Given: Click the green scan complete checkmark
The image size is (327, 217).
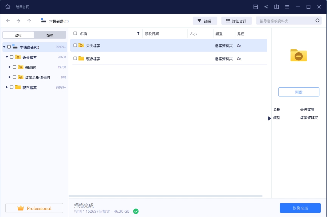Looking at the screenshot, I should (x=136, y=211).
